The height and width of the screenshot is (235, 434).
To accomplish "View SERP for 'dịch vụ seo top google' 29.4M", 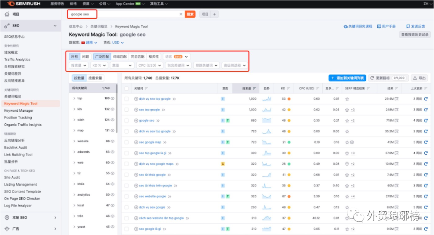I will coord(397,99).
